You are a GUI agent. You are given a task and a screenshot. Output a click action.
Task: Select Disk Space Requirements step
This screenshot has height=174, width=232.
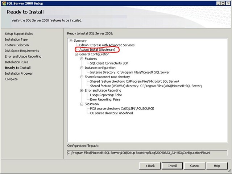coord(22,51)
